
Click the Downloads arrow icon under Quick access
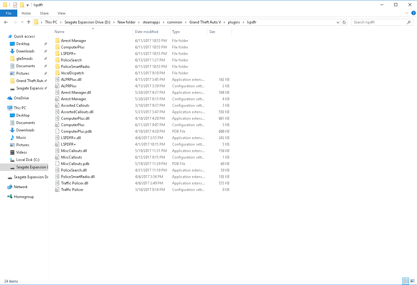pyautogui.click(x=12, y=51)
